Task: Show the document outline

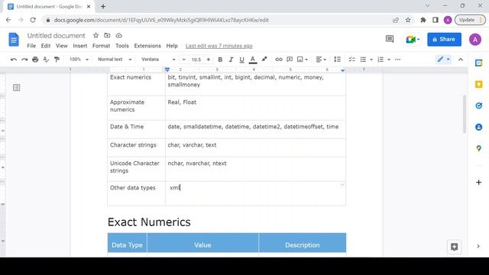Action: [17, 88]
